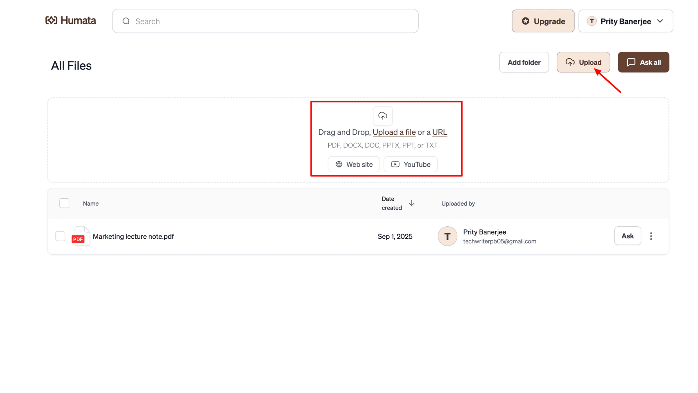The image size is (698, 393).
Task: Click the URL link in dropzone
Action: [440, 132]
